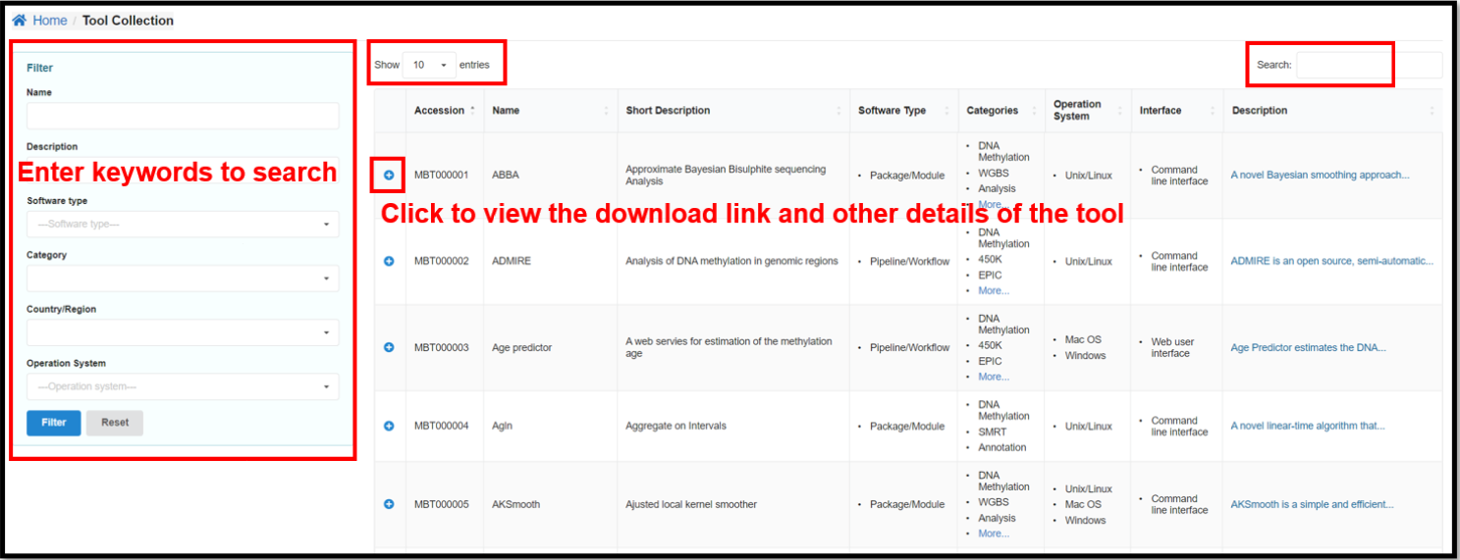This screenshot has width=1460, height=560.
Task: Open the Software type dropdown
Action: (x=183, y=225)
